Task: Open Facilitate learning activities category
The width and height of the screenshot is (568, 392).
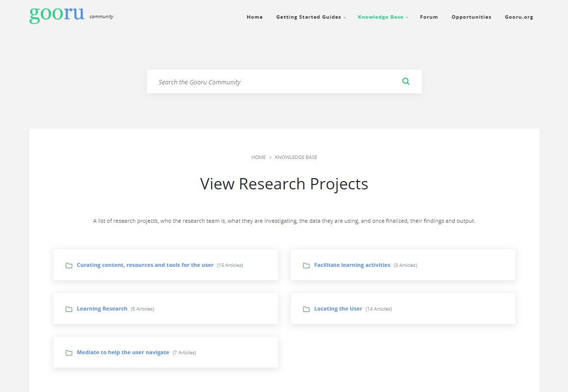Action: (352, 265)
